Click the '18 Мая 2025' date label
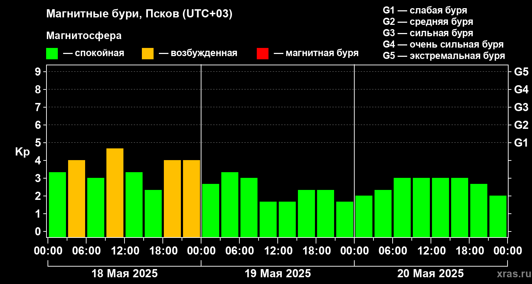This screenshot has height=284, width=532. [124, 274]
